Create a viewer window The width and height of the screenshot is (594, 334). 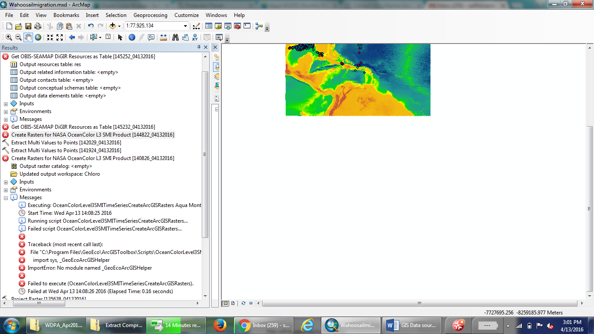tap(219, 37)
